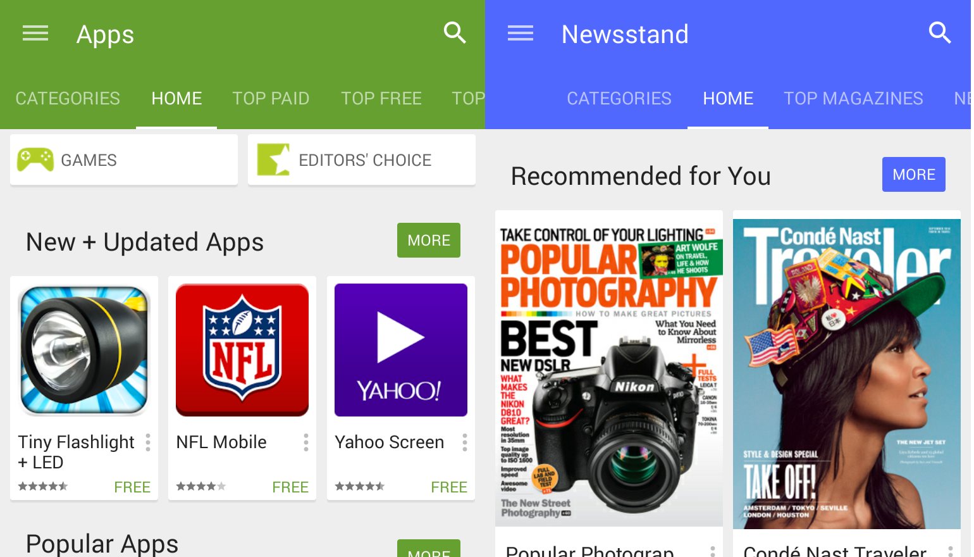Viewport: 974px width, 557px height.
Task: Click MORE next to New + Updated Apps
Action: point(429,241)
